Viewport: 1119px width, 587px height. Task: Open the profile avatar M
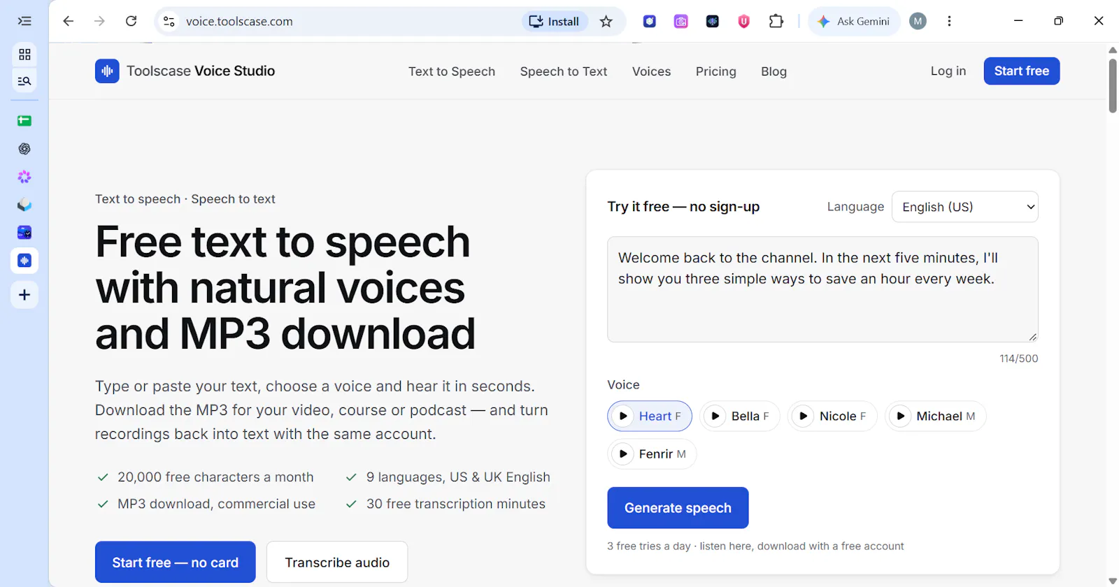pos(918,21)
